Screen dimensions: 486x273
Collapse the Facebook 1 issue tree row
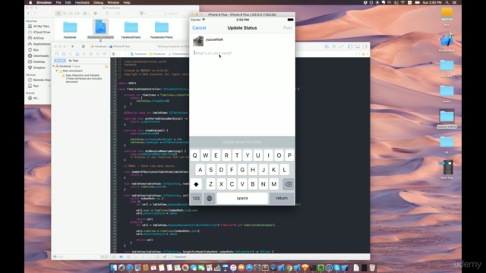(53, 66)
